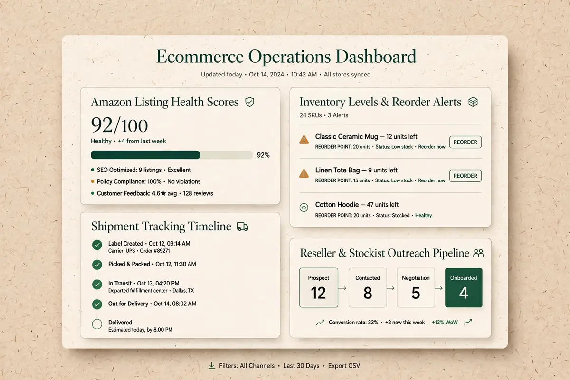Click the Label Created checkmark in timeline
This screenshot has width=570, height=380.
97,245
